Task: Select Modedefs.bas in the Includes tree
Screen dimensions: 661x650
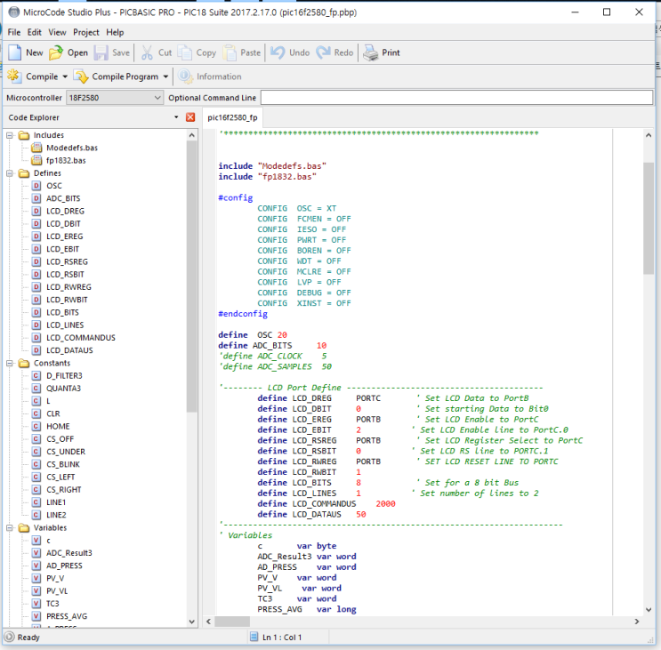Action: point(71,148)
